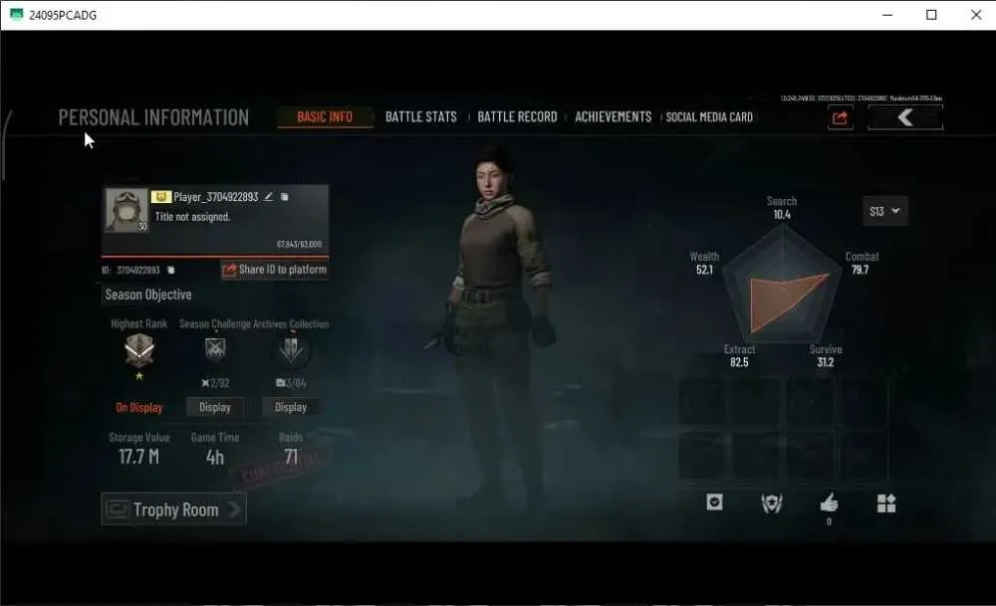The height and width of the screenshot is (606, 996).
Task: Click the Game Time 4h value
Action: point(215,457)
